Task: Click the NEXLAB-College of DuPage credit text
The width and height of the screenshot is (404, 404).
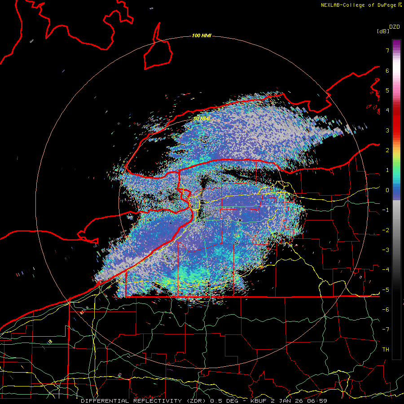Action: pyautogui.click(x=359, y=5)
